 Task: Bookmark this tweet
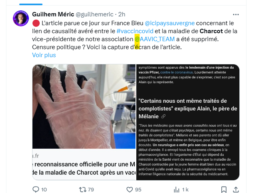[224, 189]
